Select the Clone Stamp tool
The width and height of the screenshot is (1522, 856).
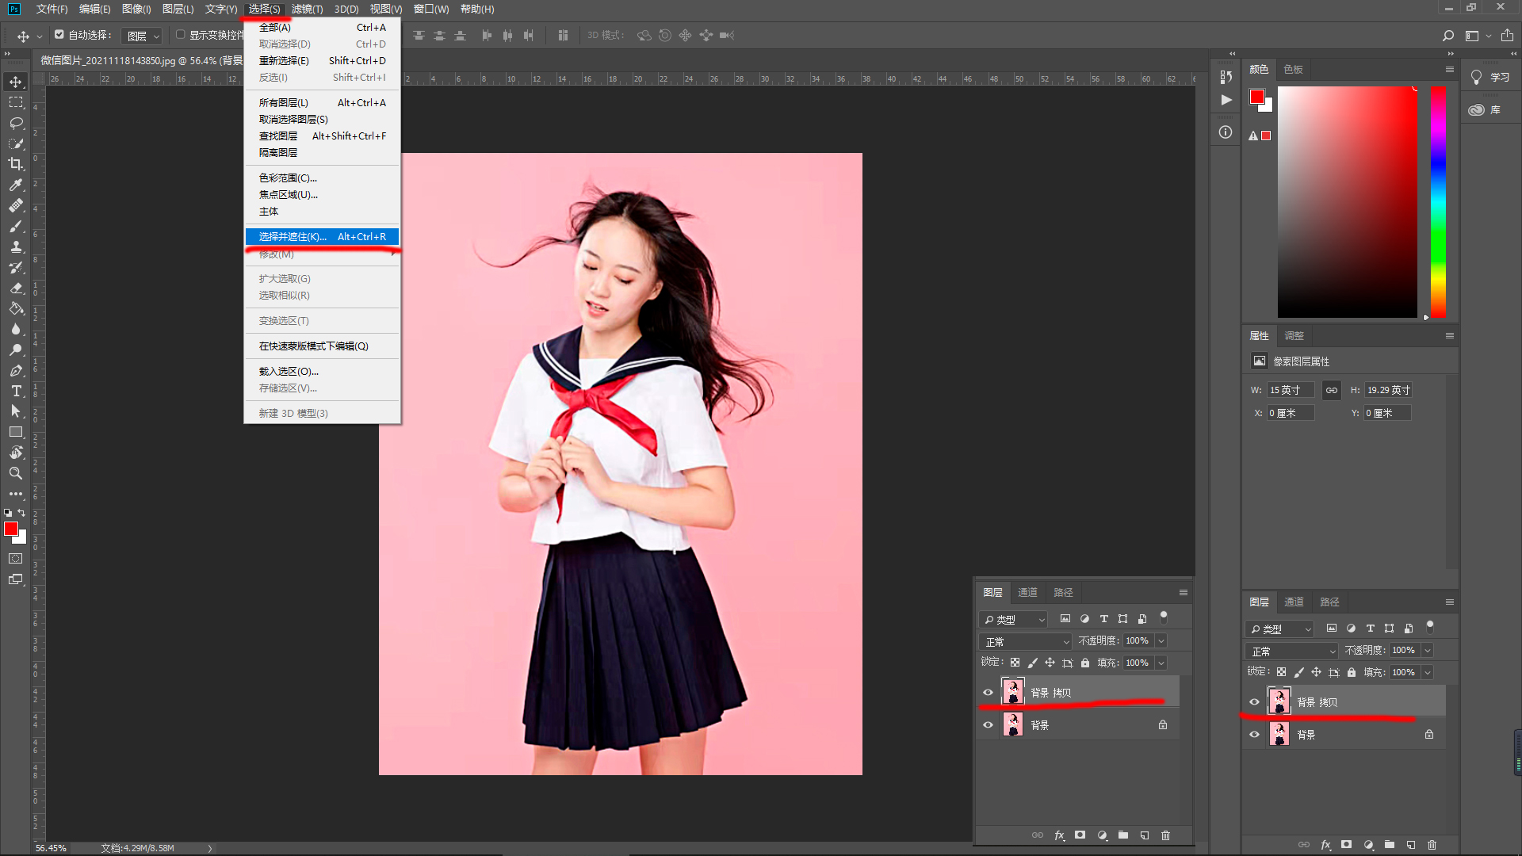tap(16, 246)
